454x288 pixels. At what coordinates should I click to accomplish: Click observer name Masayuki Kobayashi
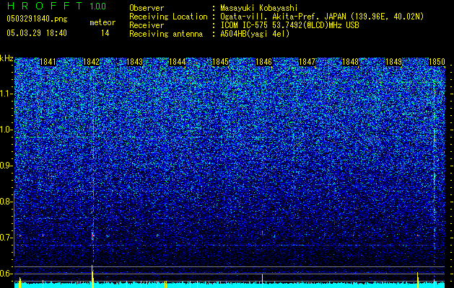click(x=259, y=8)
